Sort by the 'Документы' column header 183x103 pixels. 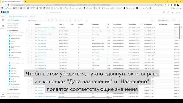[x=37, y=24]
